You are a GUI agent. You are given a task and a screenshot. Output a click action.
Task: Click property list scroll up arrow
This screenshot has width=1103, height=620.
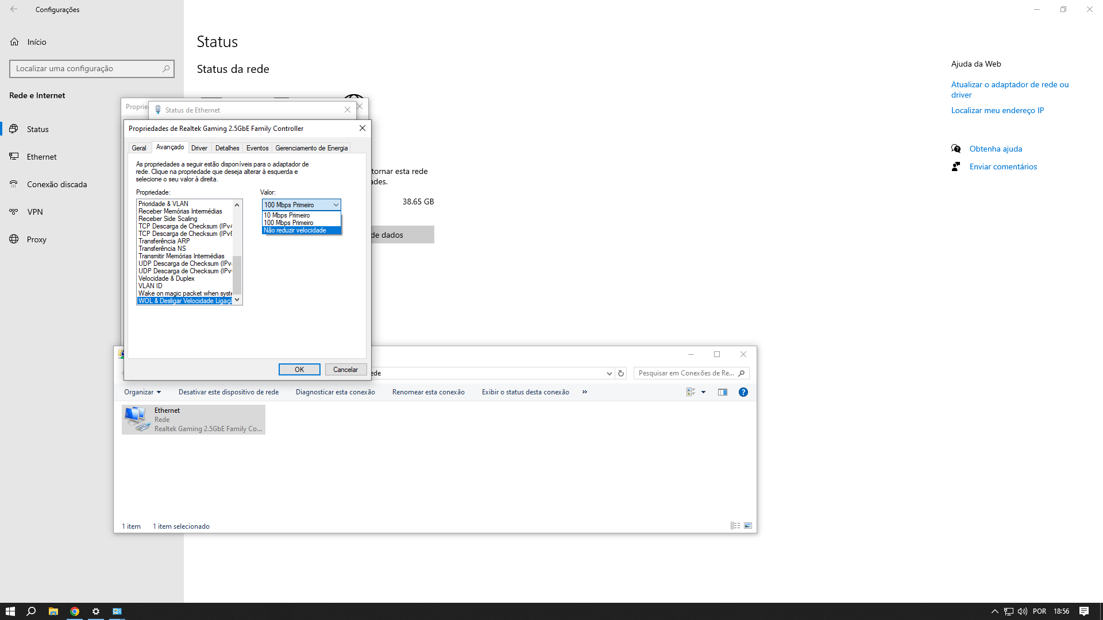pos(237,205)
